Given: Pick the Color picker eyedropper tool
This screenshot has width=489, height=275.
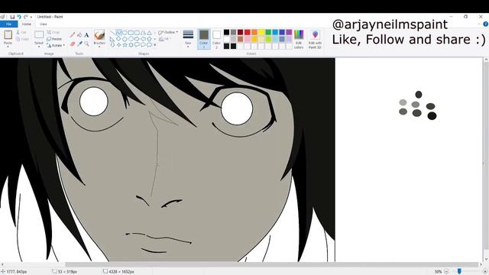Looking at the screenshot, I should 79,44.
